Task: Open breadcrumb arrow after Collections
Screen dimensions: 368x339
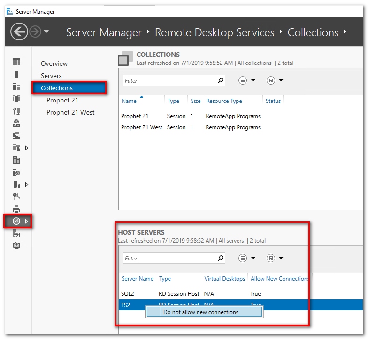Action: pos(345,32)
